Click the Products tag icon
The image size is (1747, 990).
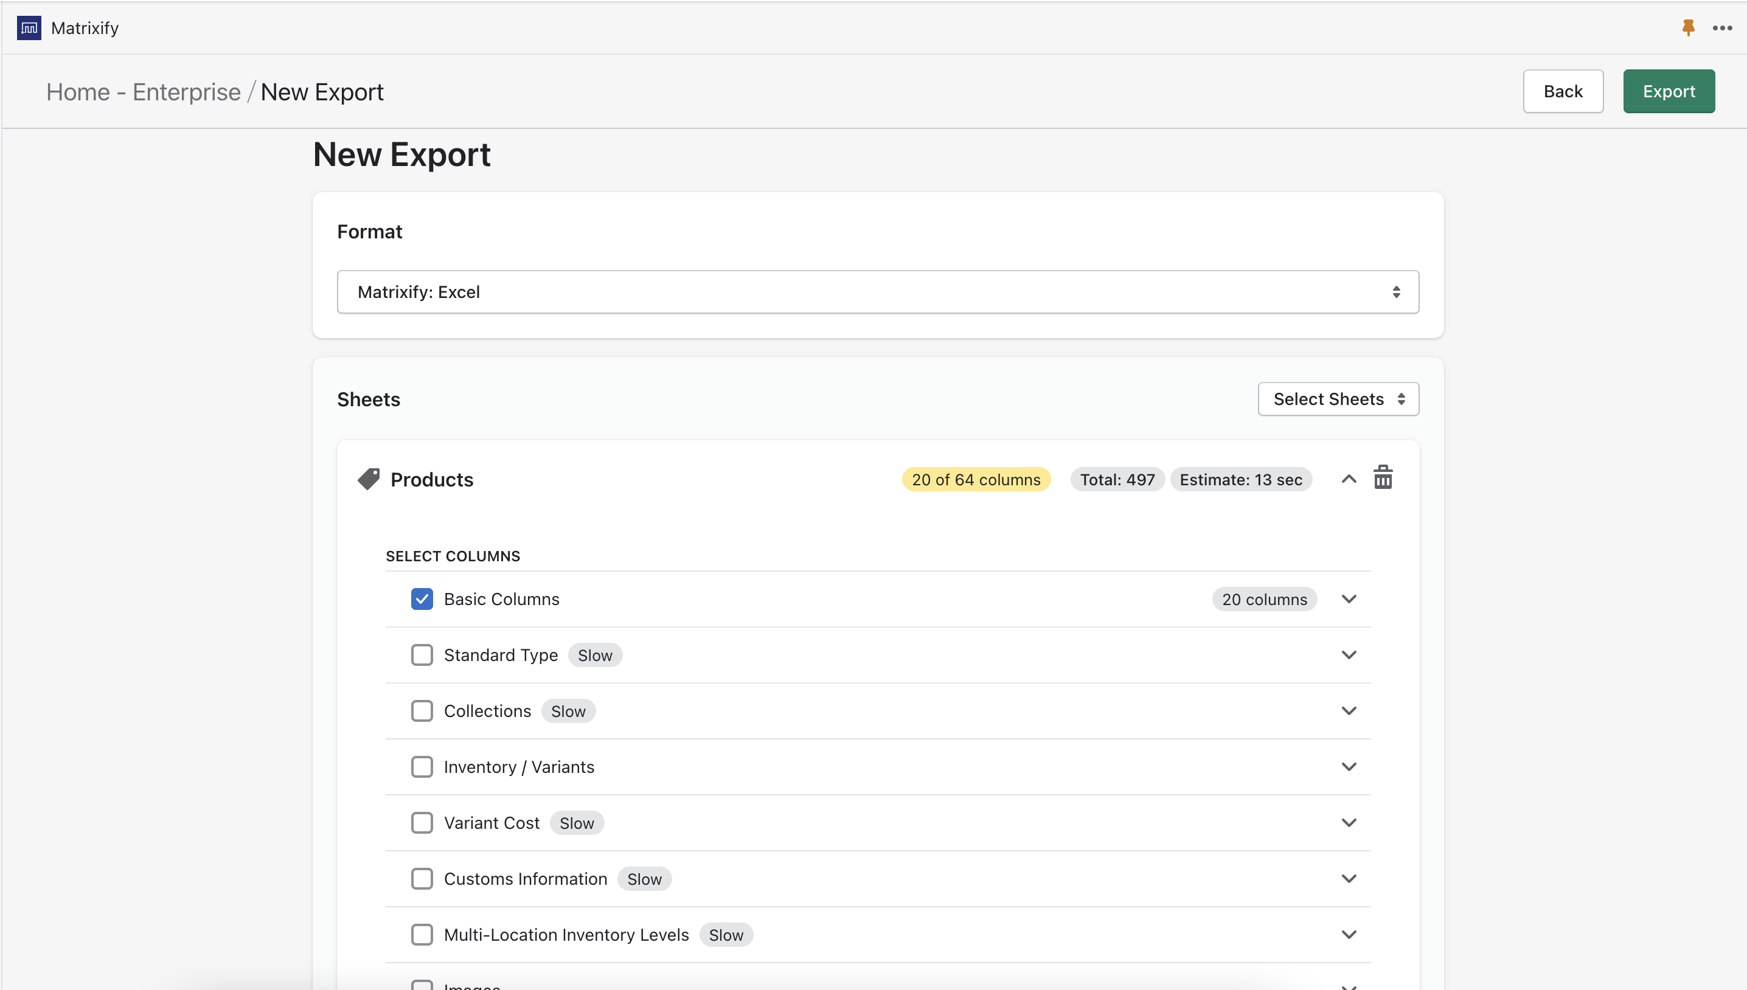tap(369, 479)
